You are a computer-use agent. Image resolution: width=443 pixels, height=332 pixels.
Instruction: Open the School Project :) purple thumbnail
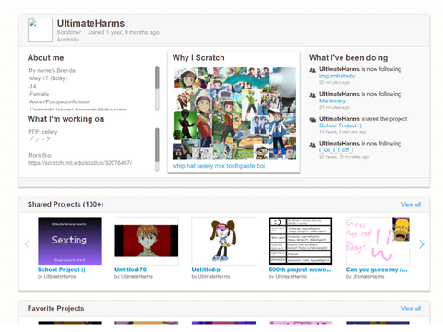point(69,241)
